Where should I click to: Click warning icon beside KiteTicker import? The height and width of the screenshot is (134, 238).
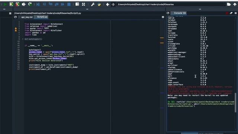tap(16, 31)
